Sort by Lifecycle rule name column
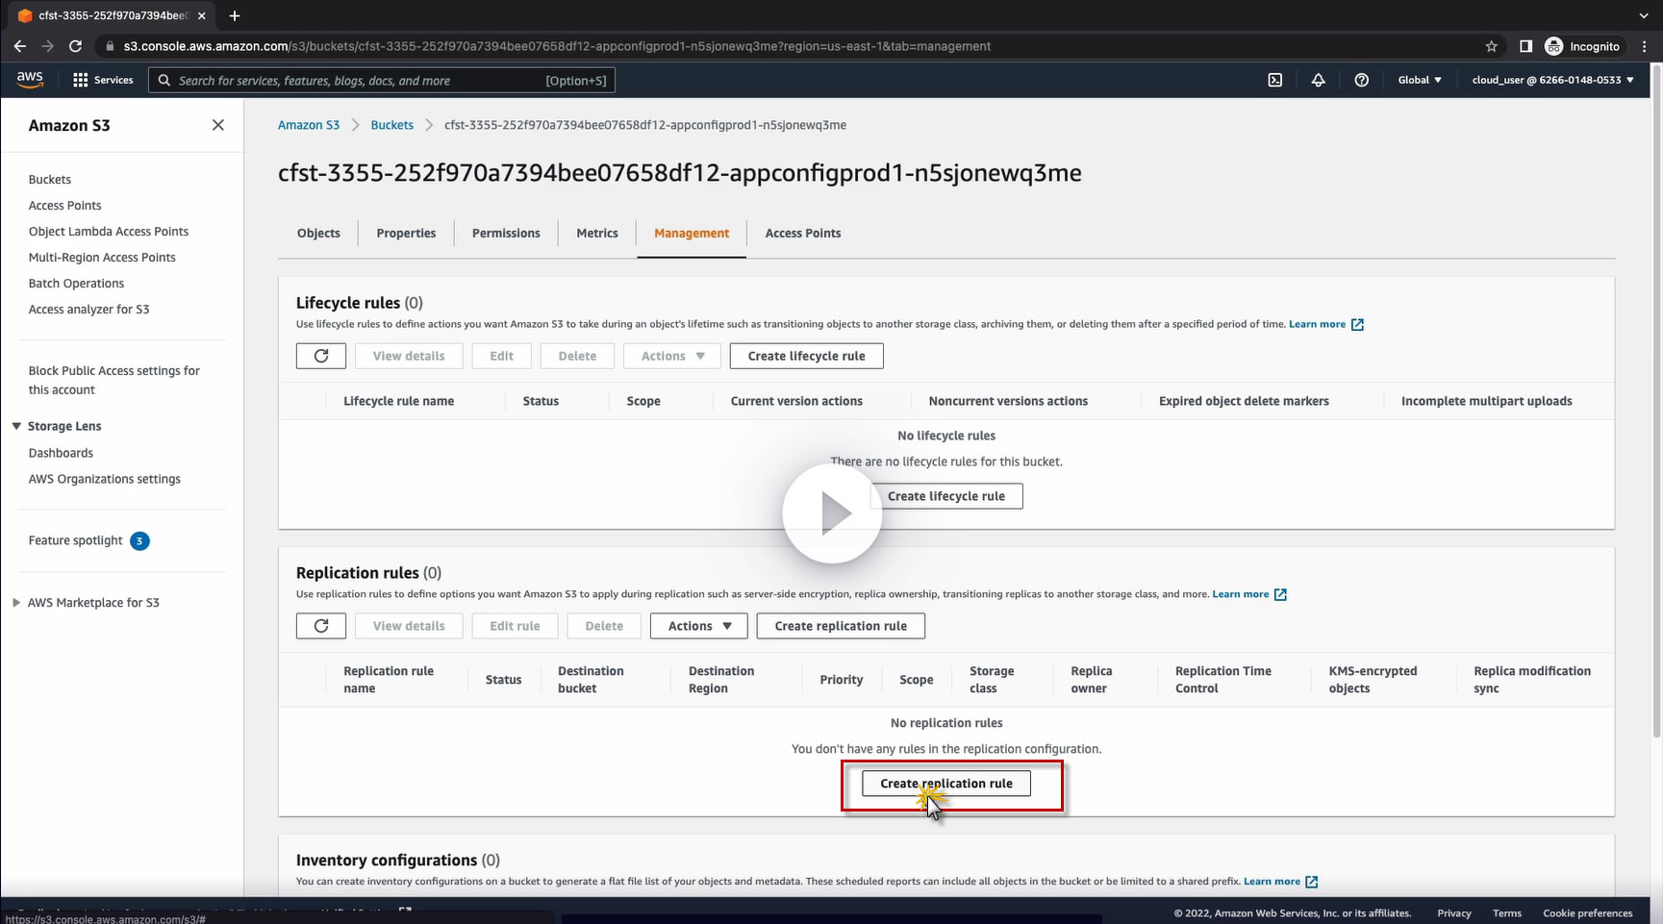The height and width of the screenshot is (924, 1663). pos(399,401)
